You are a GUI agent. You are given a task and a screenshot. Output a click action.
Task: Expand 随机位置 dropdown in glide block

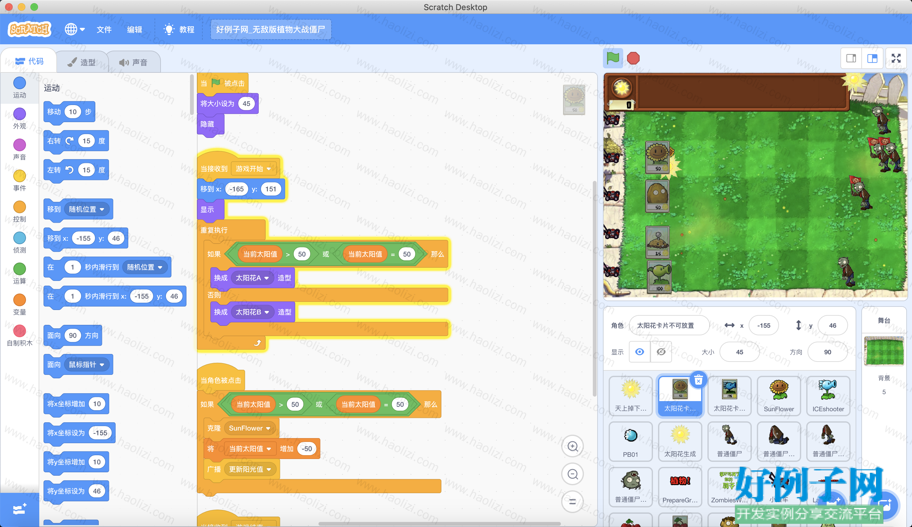pos(145,267)
